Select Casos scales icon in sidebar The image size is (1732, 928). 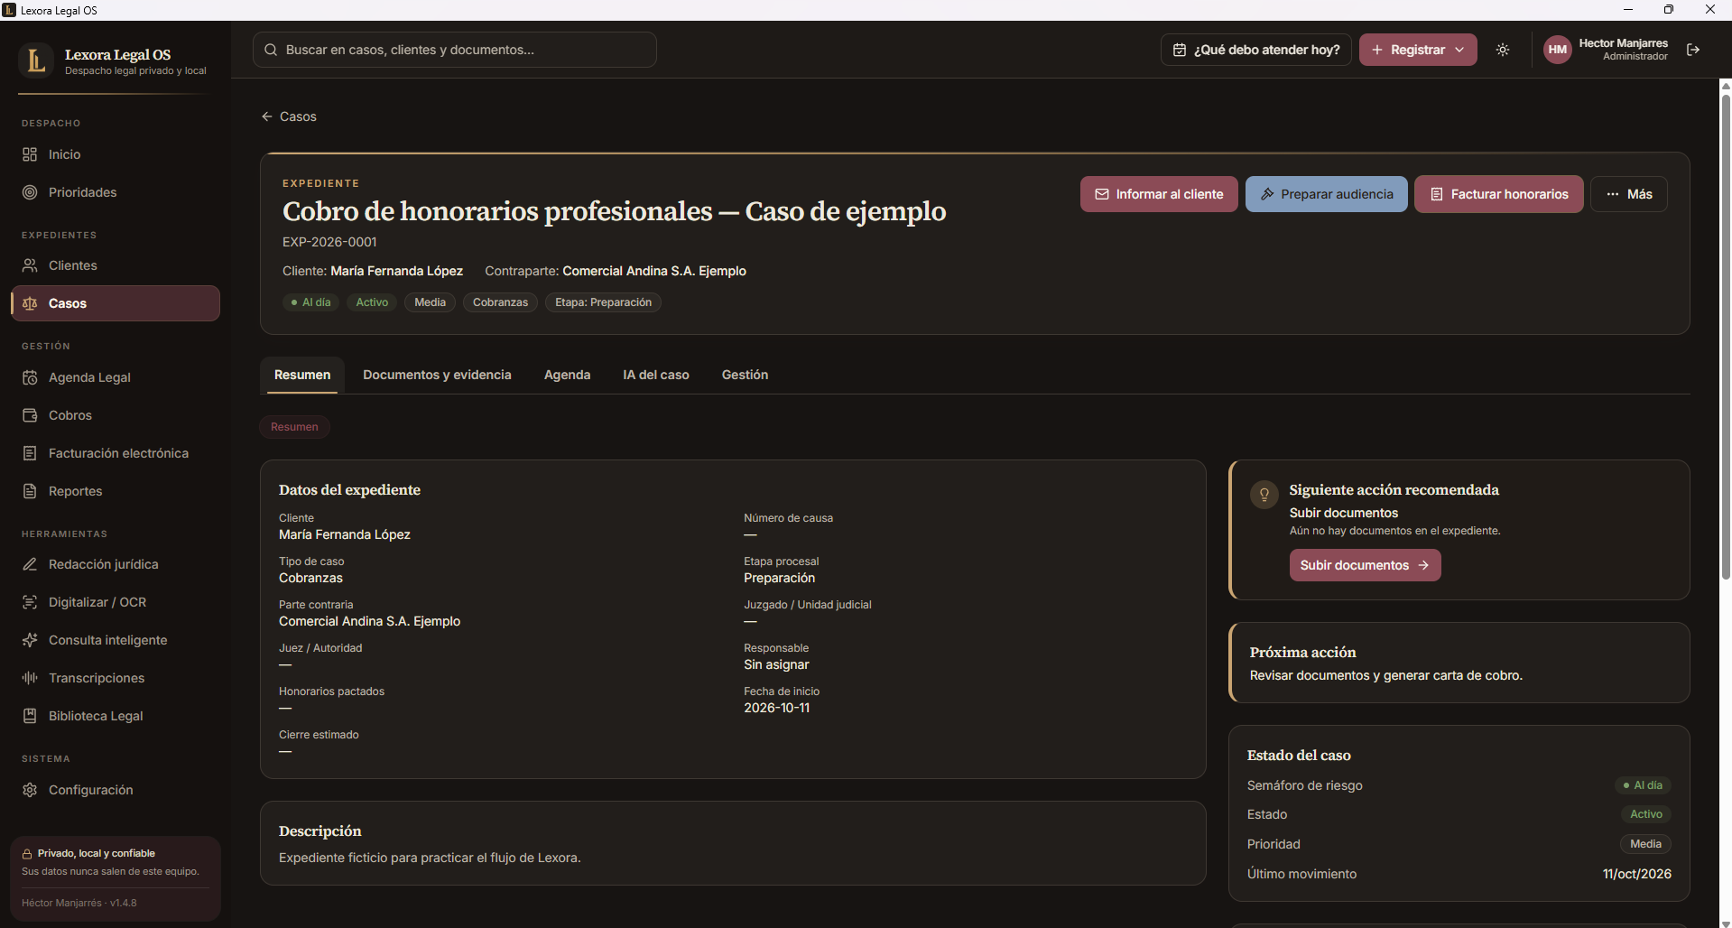click(30, 303)
